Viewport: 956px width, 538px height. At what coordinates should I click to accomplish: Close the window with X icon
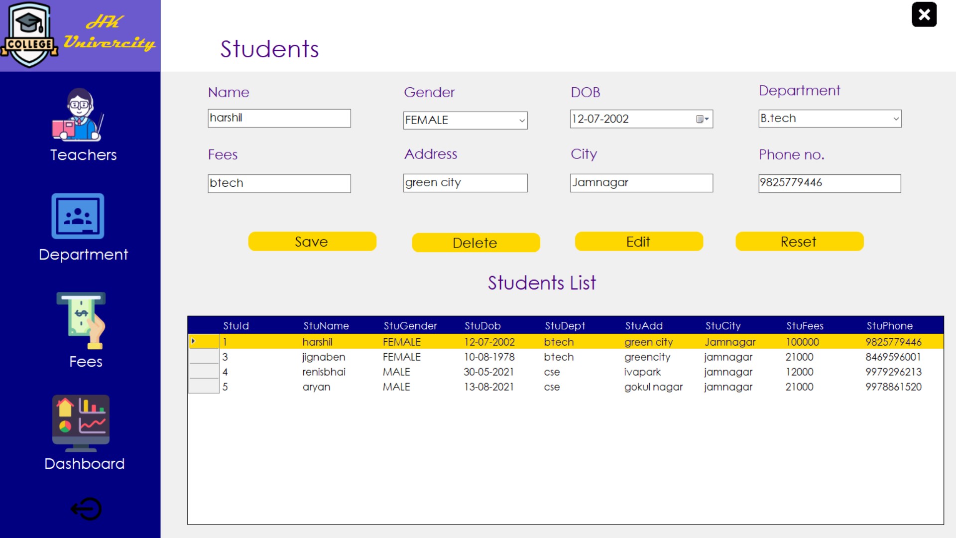point(924,14)
